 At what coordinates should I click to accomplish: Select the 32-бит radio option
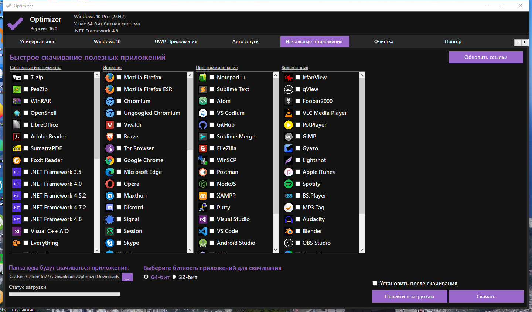(x=174, y=277)
